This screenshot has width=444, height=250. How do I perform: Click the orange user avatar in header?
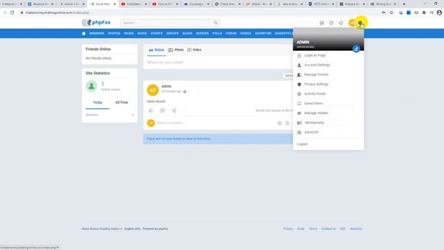click(x=352, y=23)
